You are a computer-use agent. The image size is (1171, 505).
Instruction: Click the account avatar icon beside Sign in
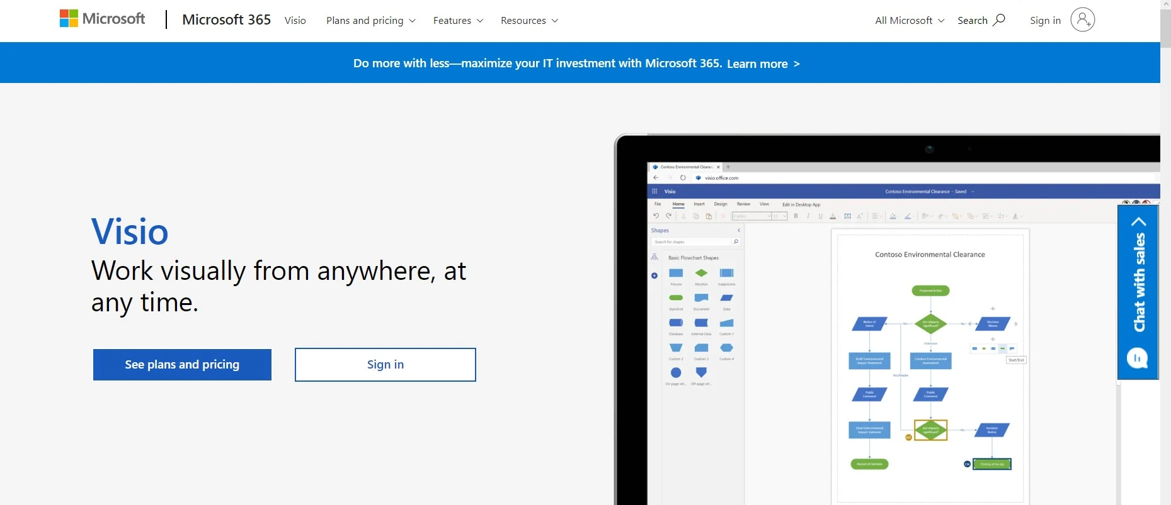[1082, 19]
